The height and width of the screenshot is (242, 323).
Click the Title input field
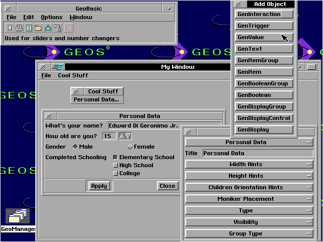(x=257, y=153)
